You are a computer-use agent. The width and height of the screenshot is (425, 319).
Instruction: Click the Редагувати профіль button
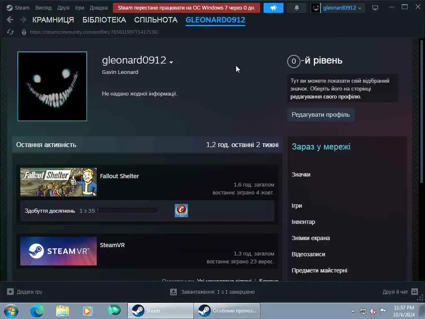click(321, 115)
